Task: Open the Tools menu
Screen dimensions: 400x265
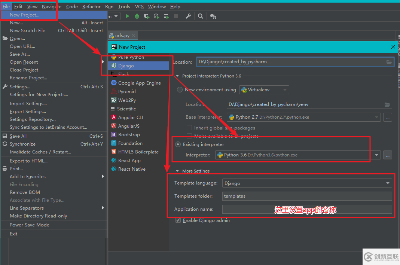Action: [124, 7]
